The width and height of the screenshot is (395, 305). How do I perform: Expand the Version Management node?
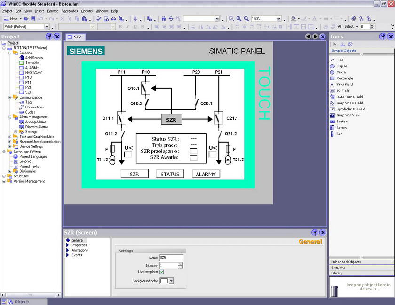pyautogui.click(x=4, y=181)
